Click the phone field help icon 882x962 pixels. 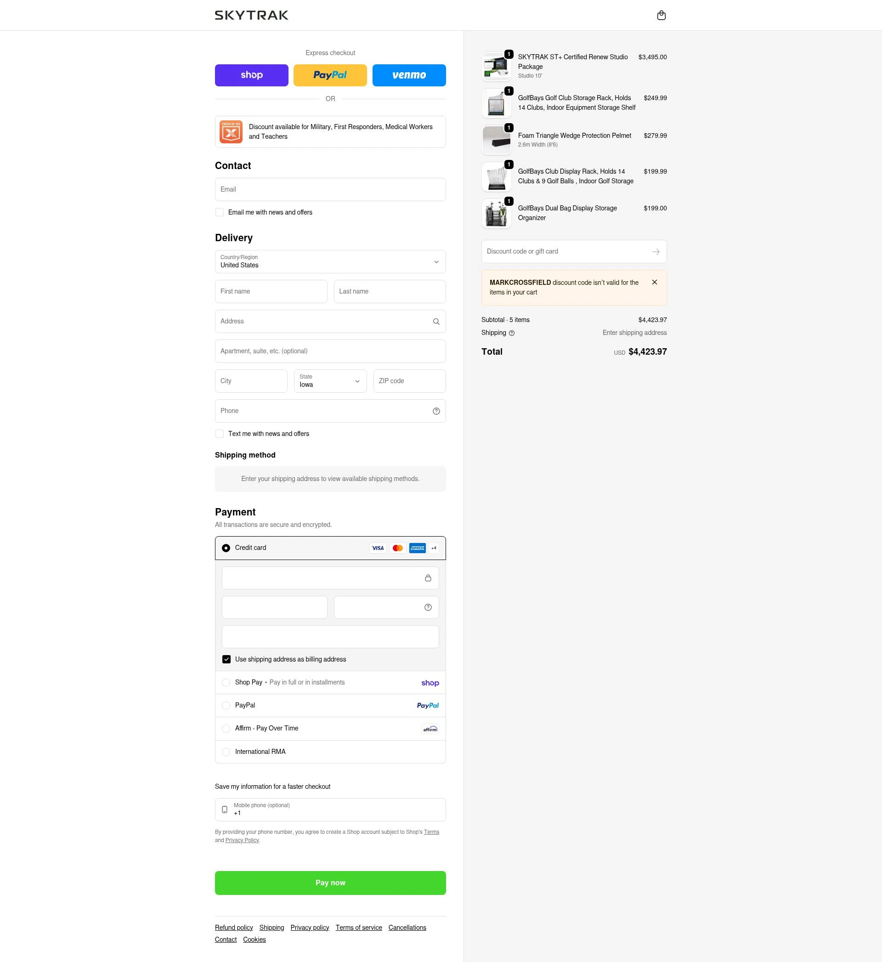pyautogui.click(x=436, y=411)
